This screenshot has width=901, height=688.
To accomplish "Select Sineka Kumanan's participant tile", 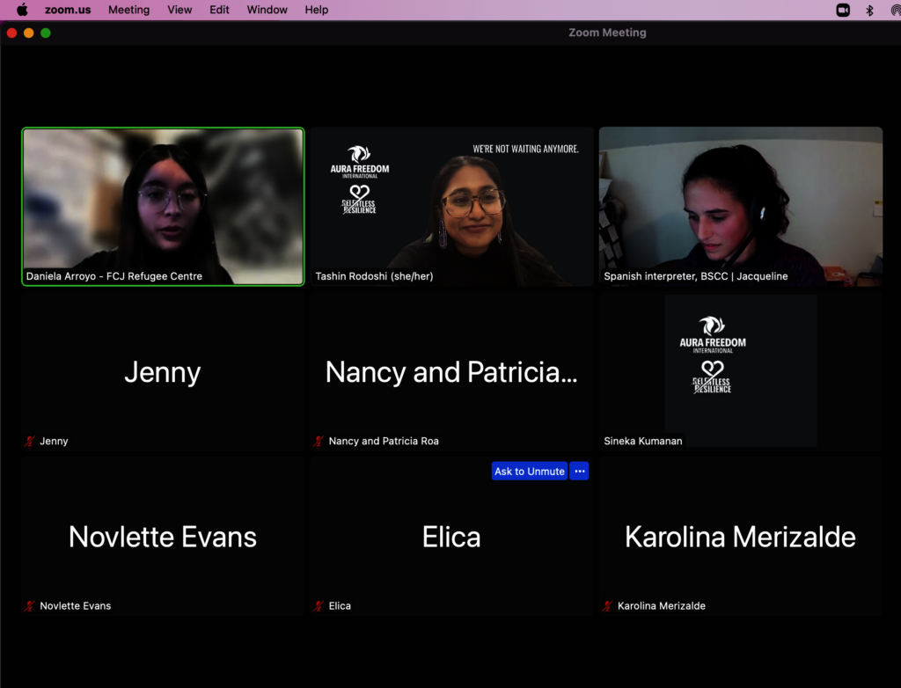I will tap(740, 370).
